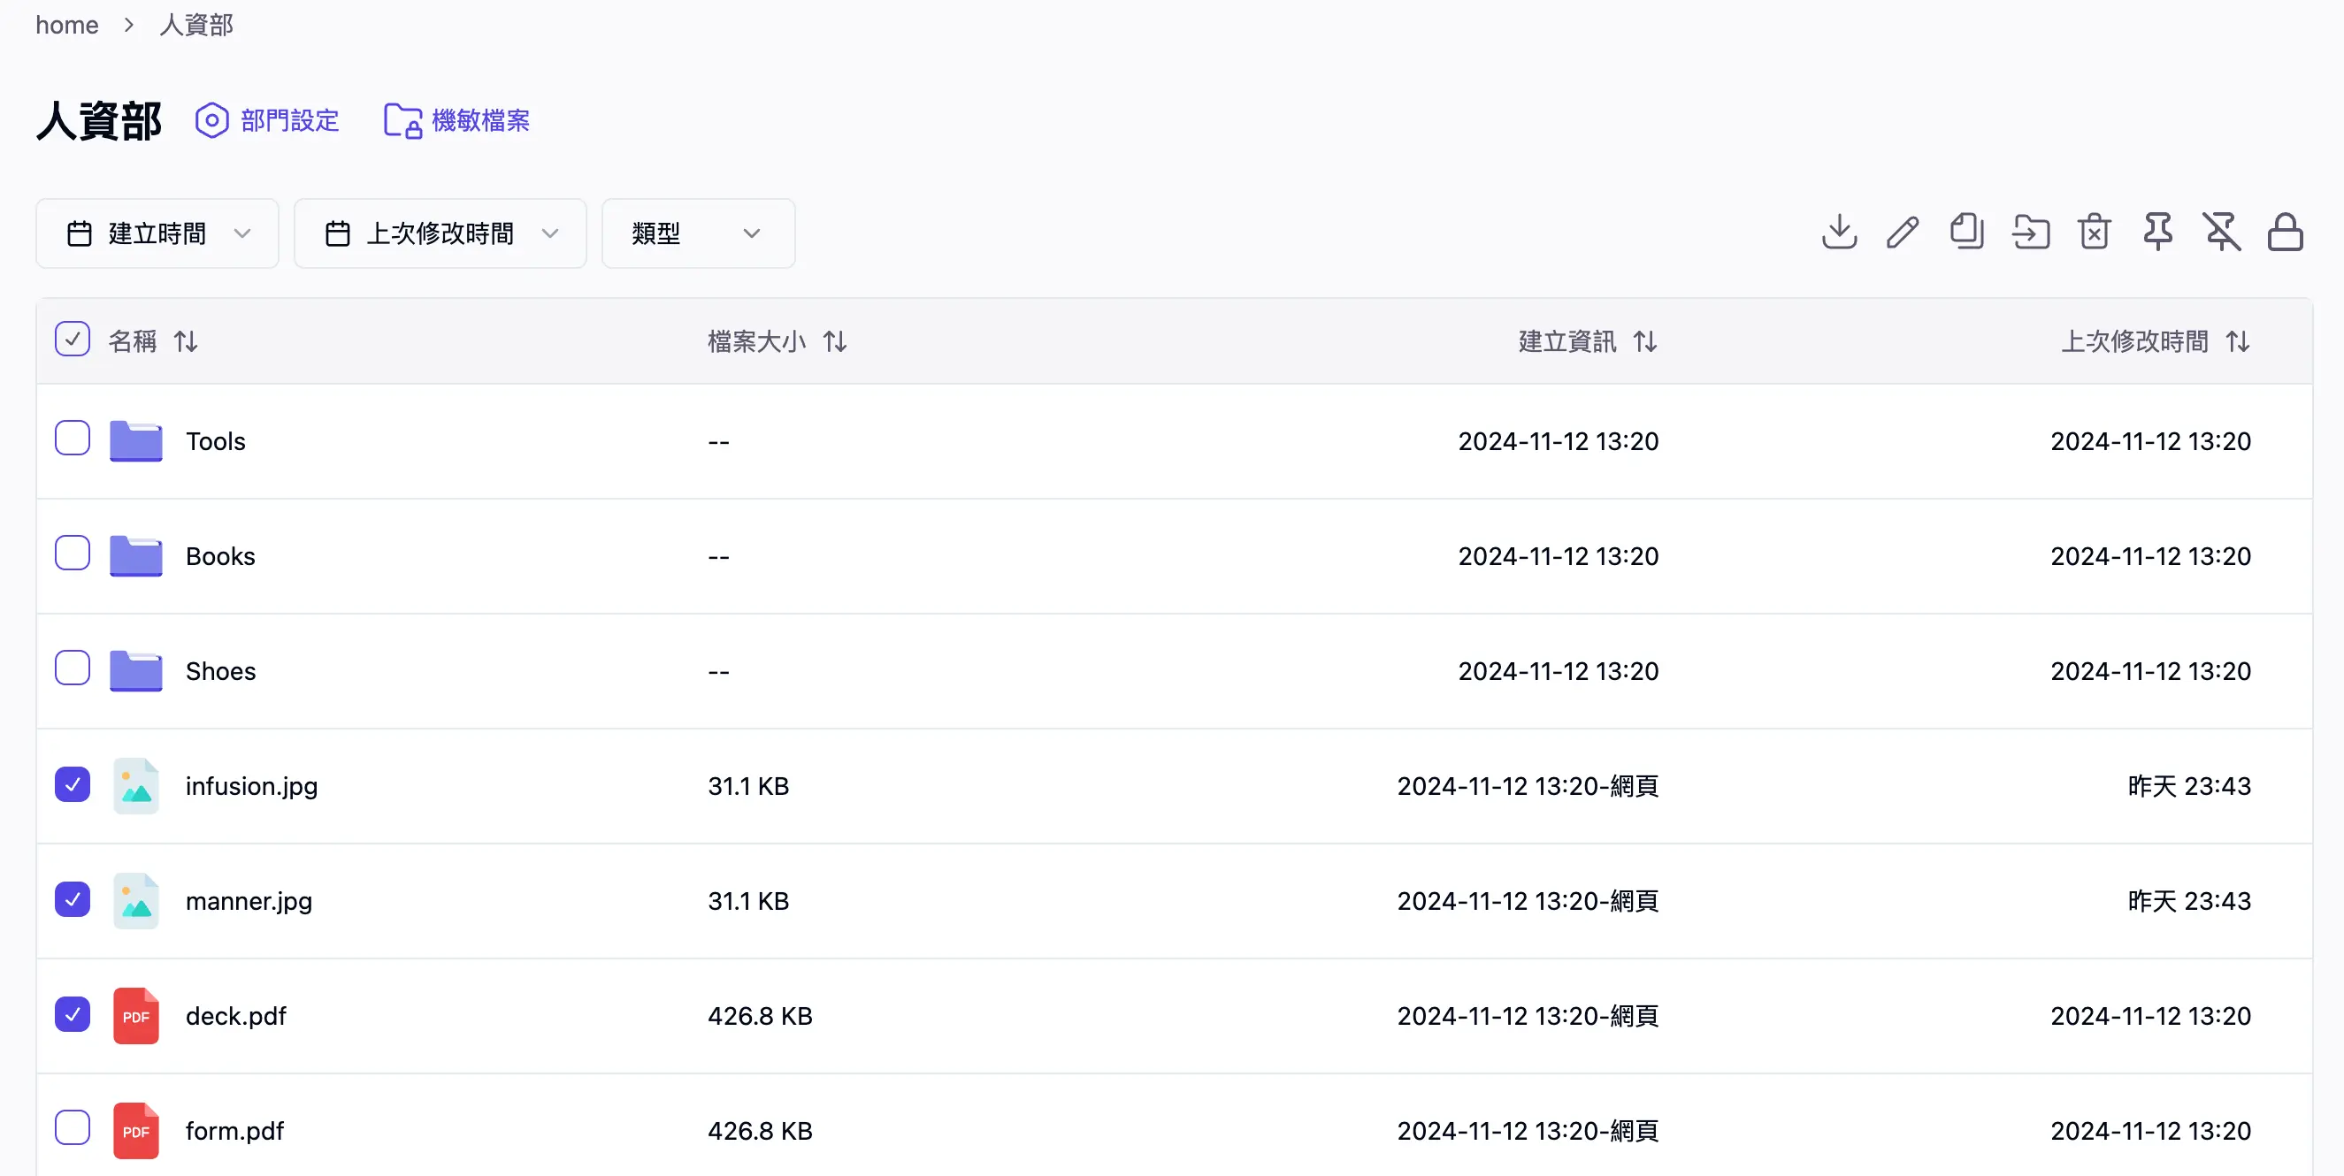Sort the 檔案大小 column
This screenshot has width=2344, height=1176.
coord(834,341)
